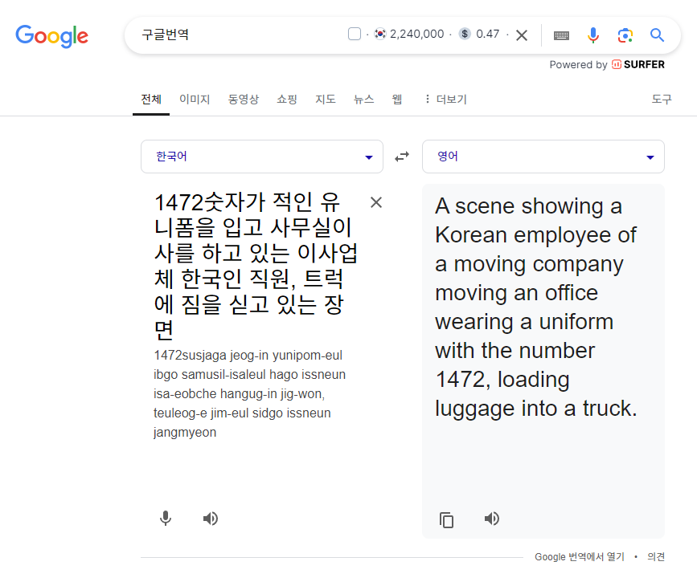Search by image with Google Lens icon

point(625,35)
